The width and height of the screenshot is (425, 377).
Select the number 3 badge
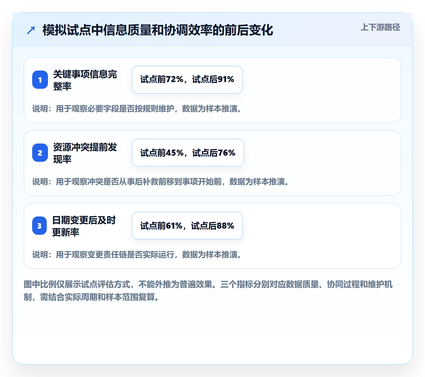tap(39, 226)
